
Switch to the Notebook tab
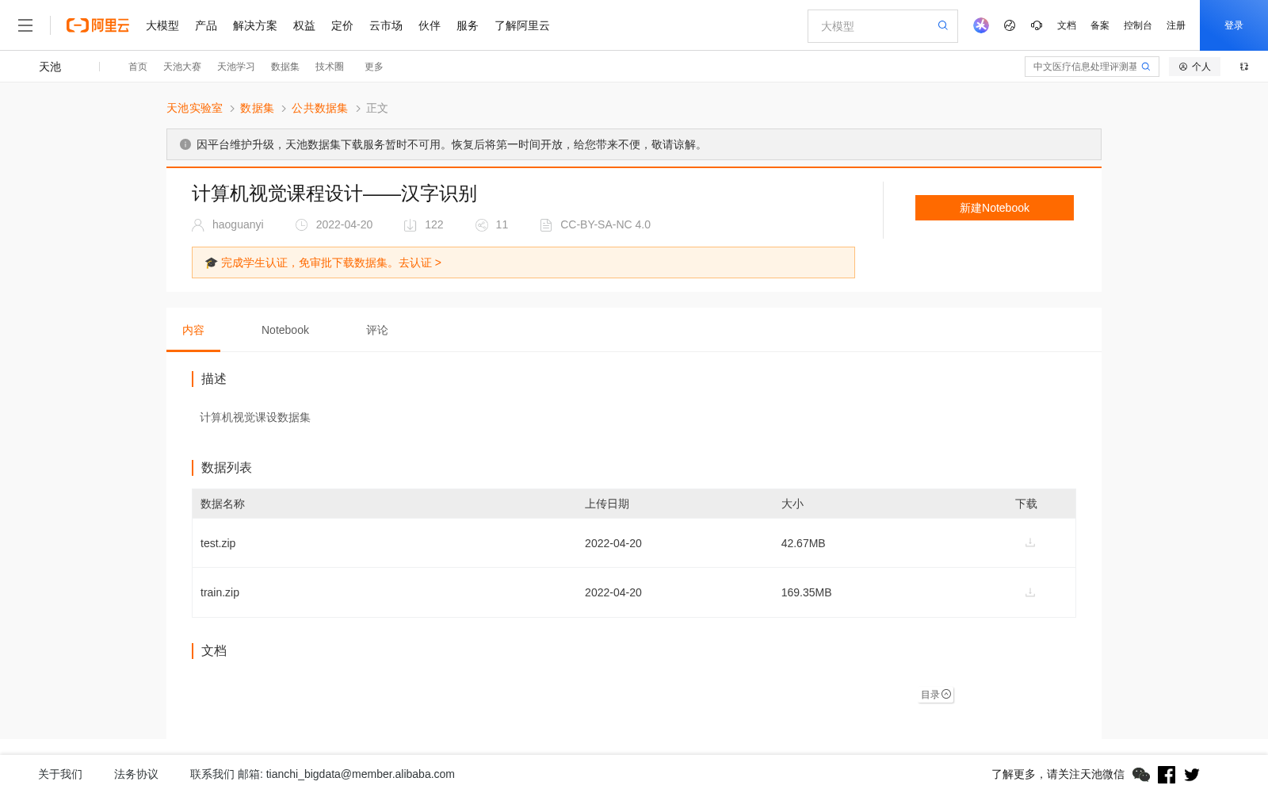tap(285, 330)
